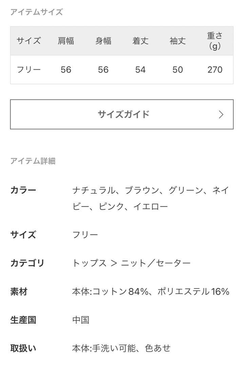The width and height of the screenshot is (244, 367).
Task: Select the 重さ(g) column header
Action: point(214,41)
